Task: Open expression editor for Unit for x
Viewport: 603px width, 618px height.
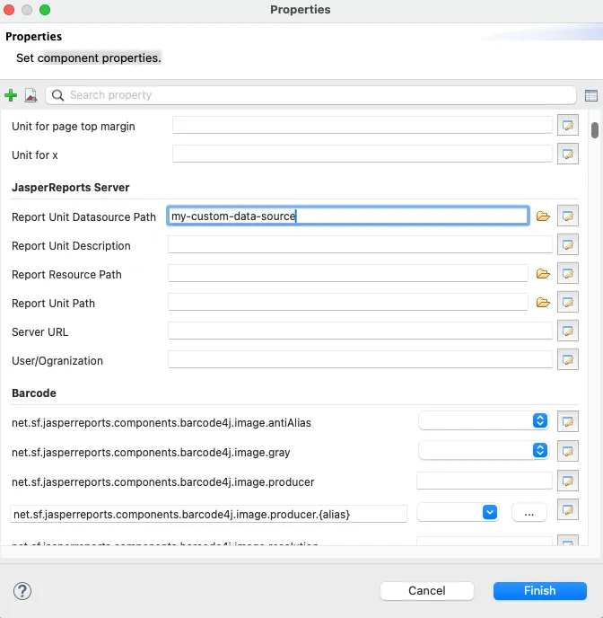Action: pos(568,154)
